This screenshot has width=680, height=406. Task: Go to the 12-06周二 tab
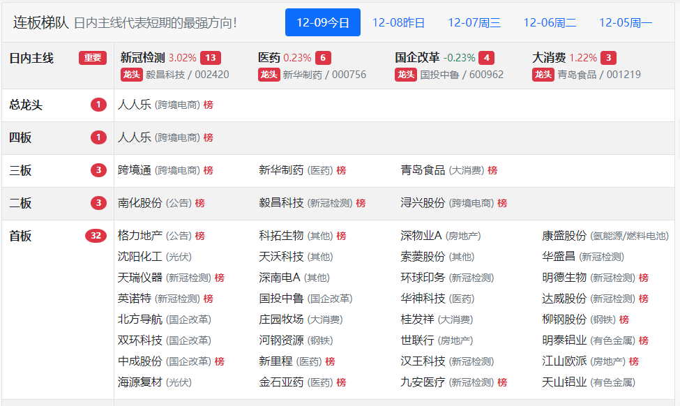tap(550, 22)
